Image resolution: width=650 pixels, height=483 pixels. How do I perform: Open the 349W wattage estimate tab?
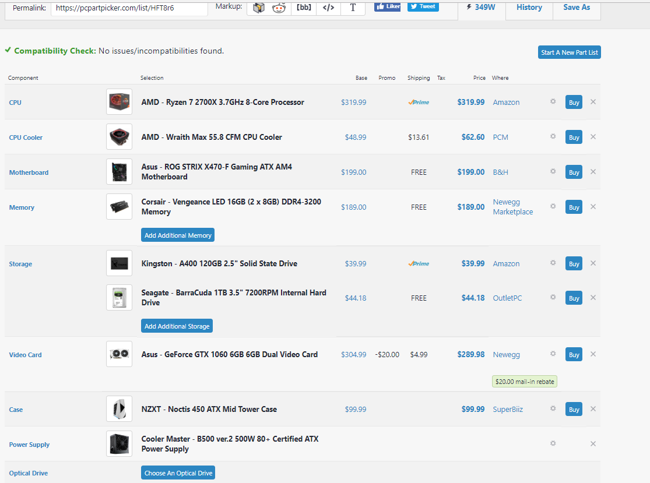click(482, 8)
